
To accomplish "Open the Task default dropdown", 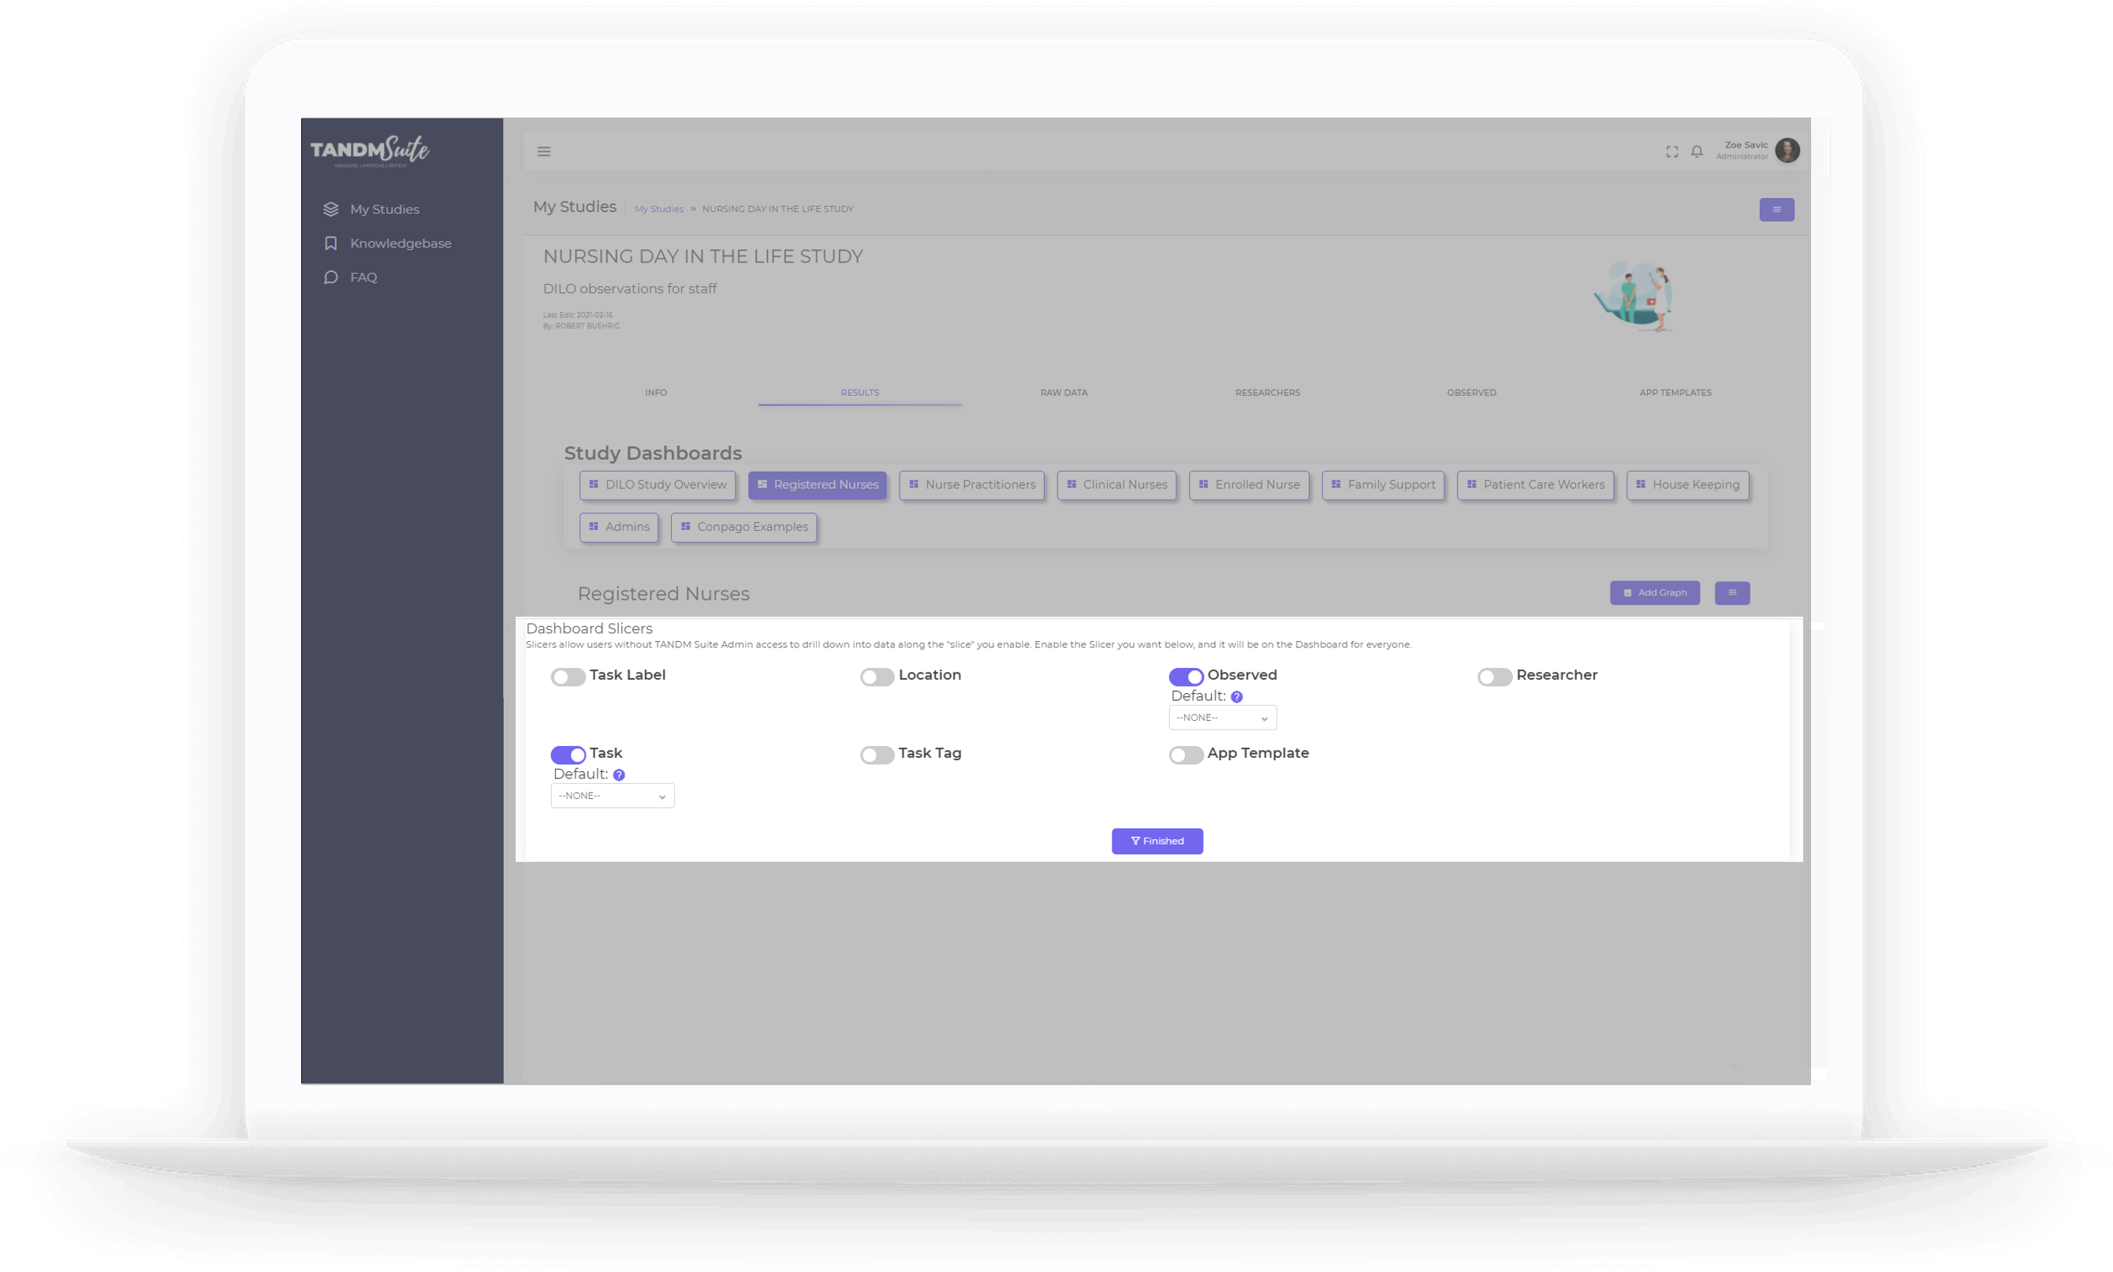I will click(x=612, y=796).
